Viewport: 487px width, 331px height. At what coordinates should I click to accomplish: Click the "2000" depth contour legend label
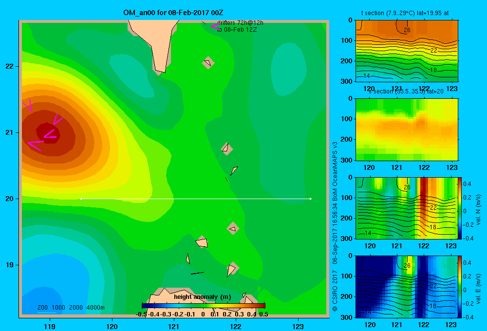tap(76, 308)
